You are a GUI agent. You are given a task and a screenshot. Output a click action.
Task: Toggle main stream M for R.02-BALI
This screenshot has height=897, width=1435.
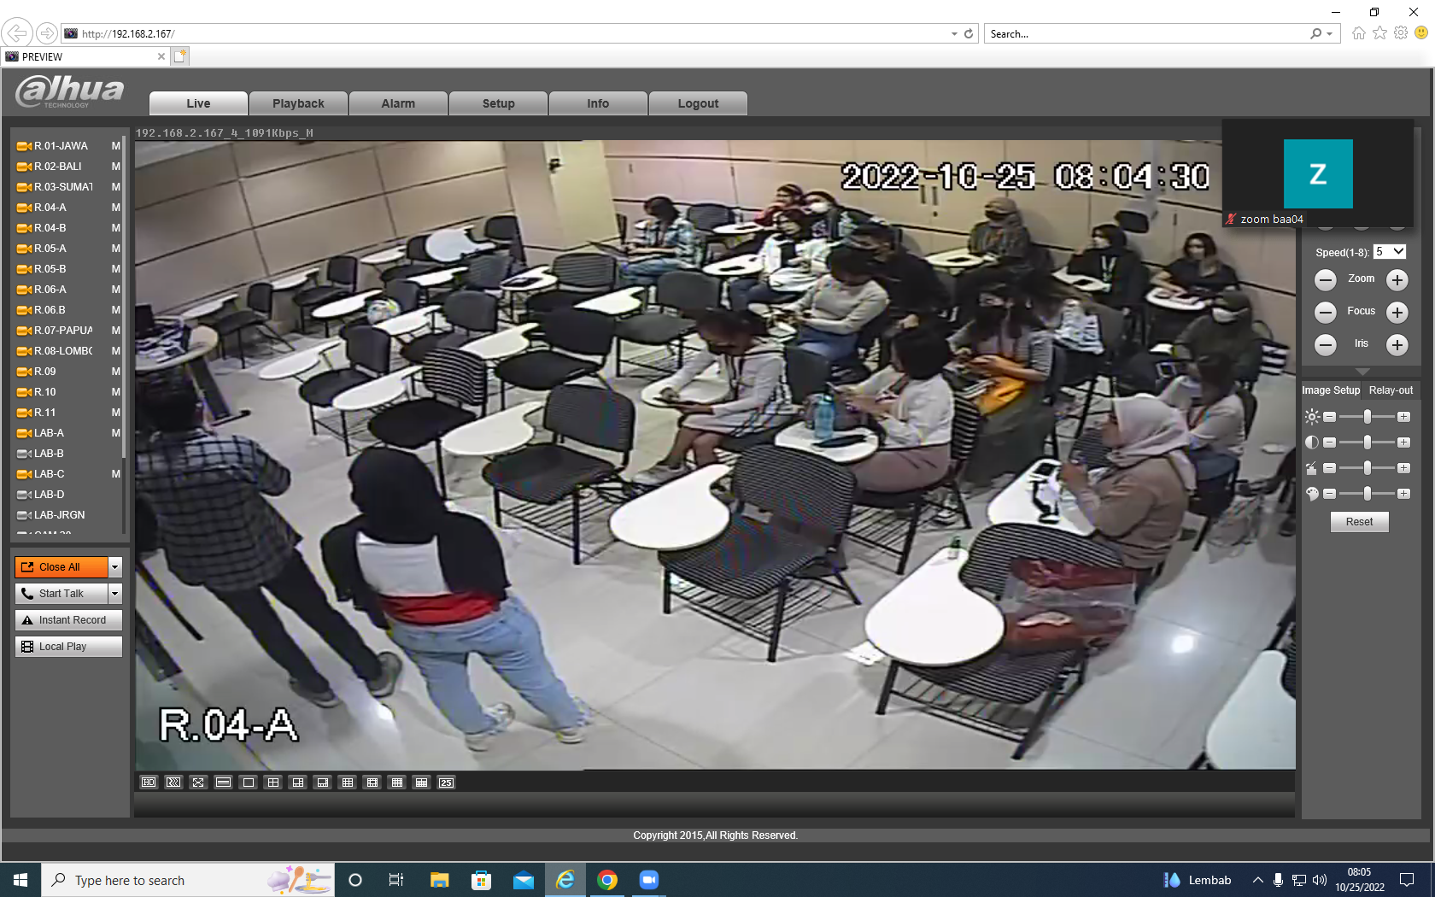(116, 167)
